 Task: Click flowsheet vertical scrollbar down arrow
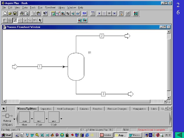169,98
